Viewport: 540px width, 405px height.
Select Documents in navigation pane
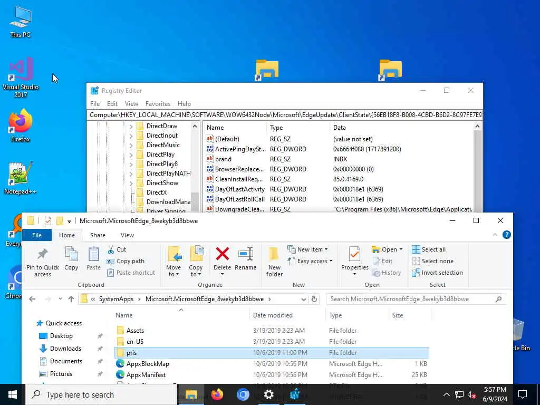point(66,361)
